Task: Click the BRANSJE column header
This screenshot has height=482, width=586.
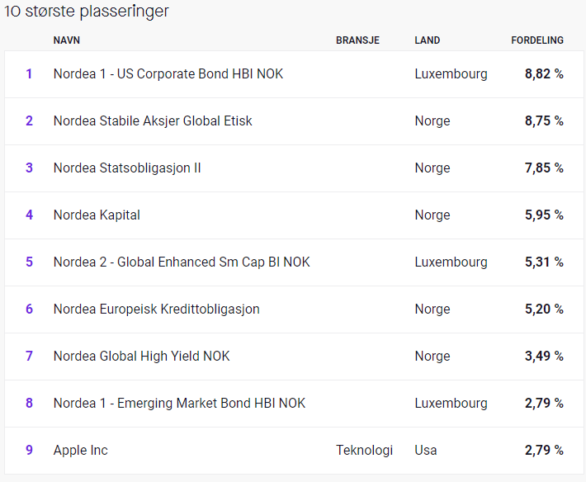Action: (x=357, y=40)
